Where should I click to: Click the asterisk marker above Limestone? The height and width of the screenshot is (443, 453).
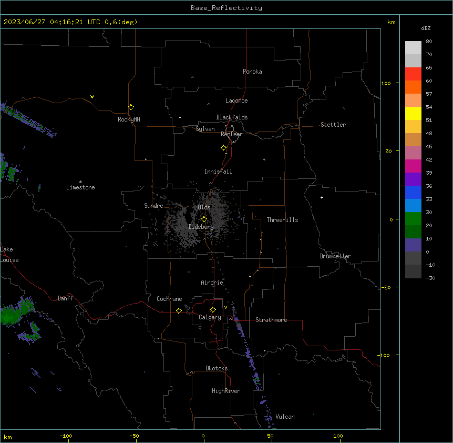[x=80, y=182]
